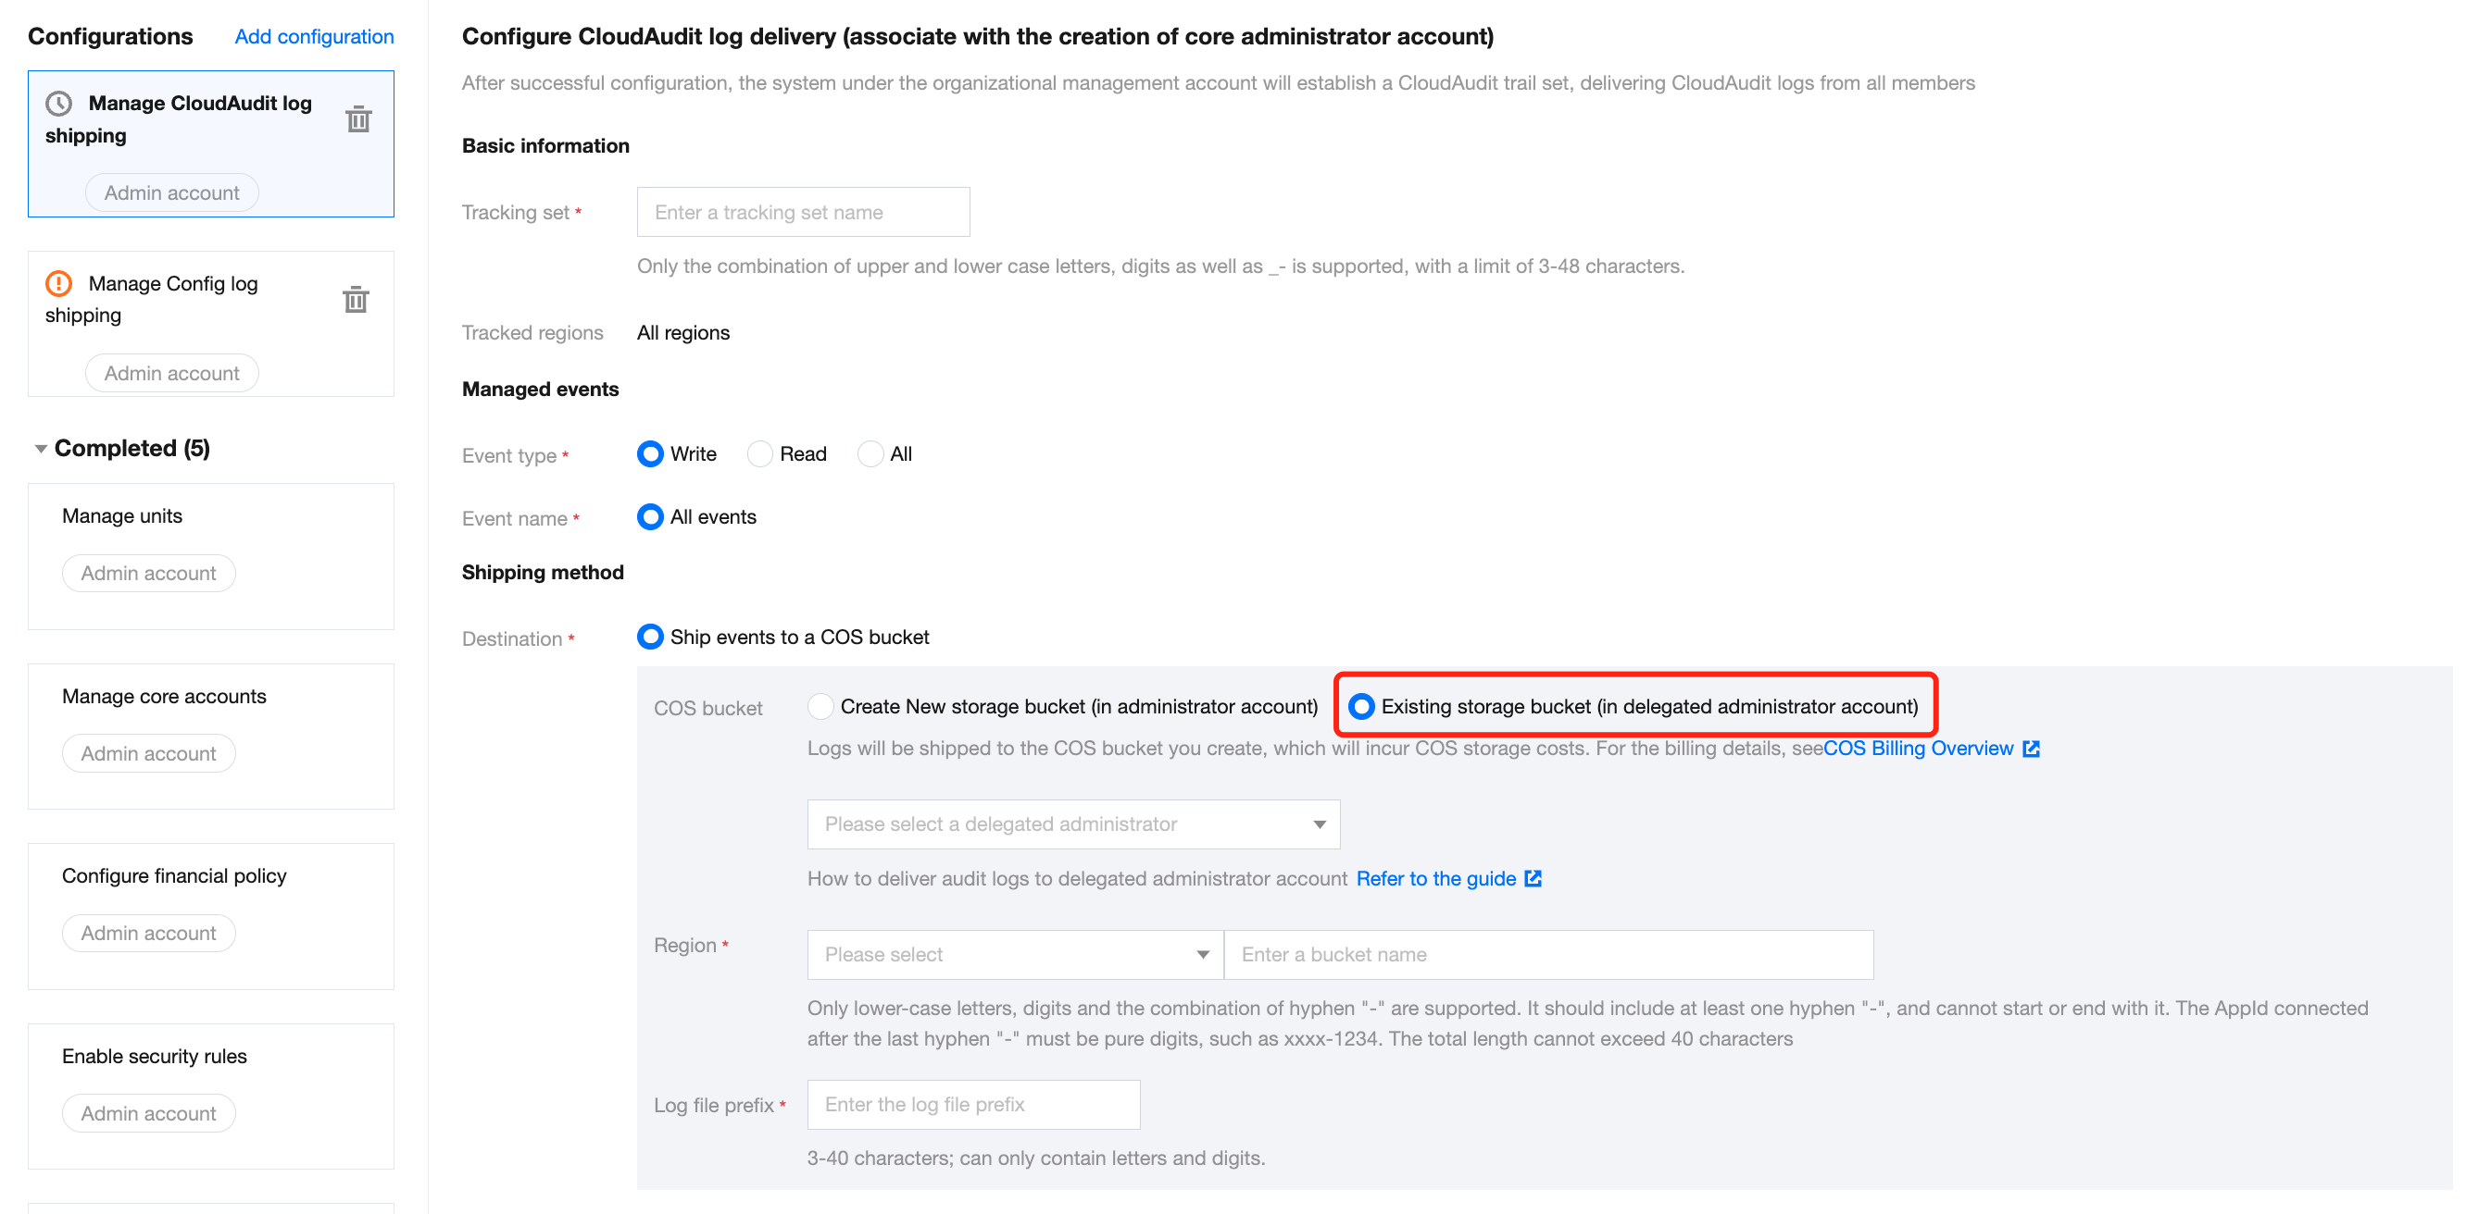
Task: Open Manage units configuration item
Action: pyautogui.click(x=123, y=516)
